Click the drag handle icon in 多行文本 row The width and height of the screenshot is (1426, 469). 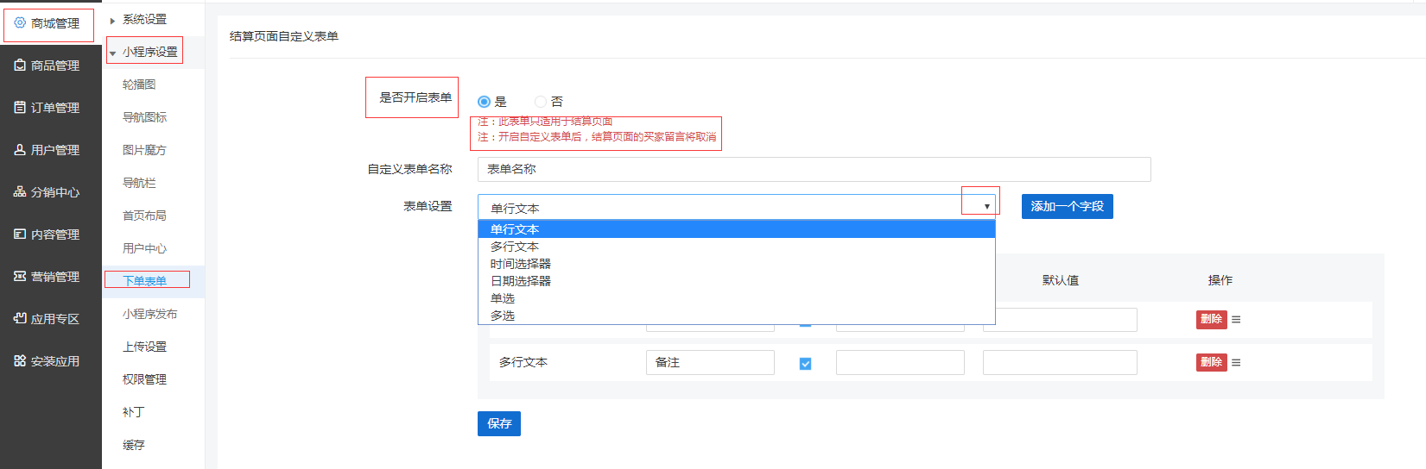pos(1236,363)
